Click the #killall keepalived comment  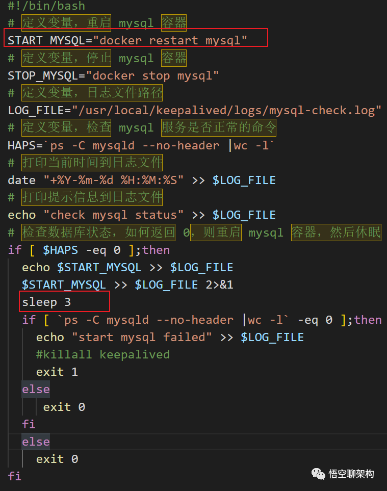(102, 355)
